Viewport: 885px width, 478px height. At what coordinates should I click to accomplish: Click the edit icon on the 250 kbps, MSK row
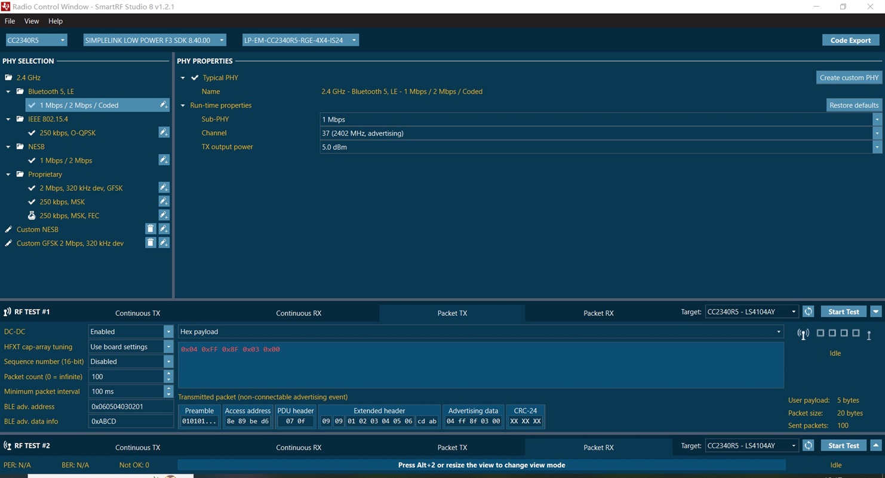coord(164,201)
